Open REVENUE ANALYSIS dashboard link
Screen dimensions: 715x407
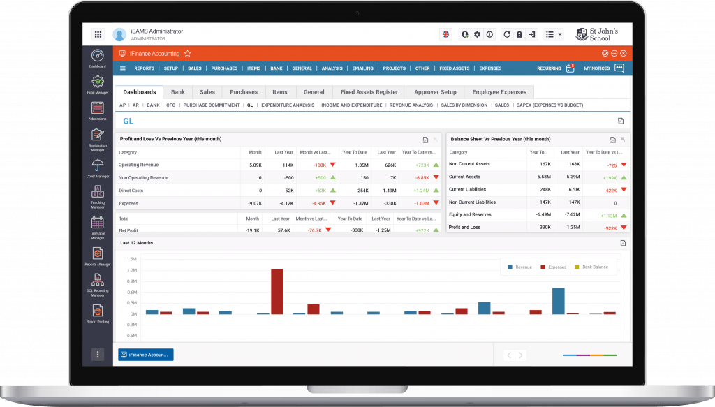[x=411, y=105]
